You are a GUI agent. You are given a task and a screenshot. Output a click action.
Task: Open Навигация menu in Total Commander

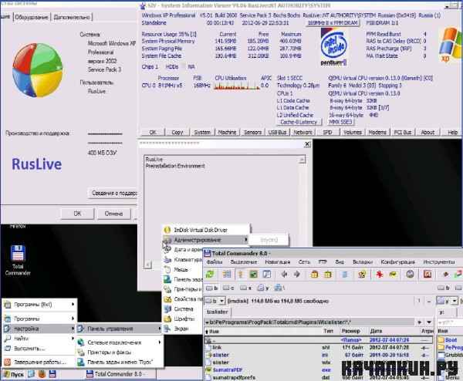[277, 261]
